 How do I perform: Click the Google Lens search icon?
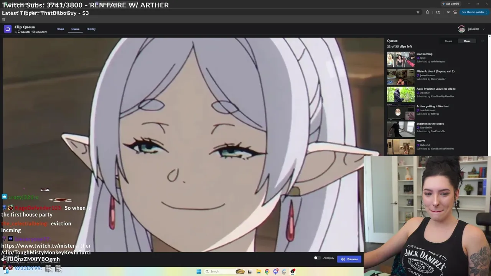coord(438,12)
